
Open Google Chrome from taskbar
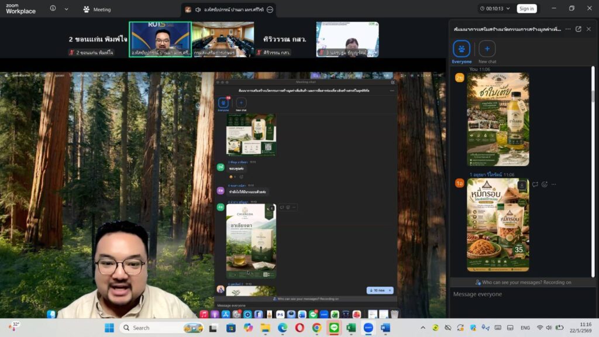316,328
